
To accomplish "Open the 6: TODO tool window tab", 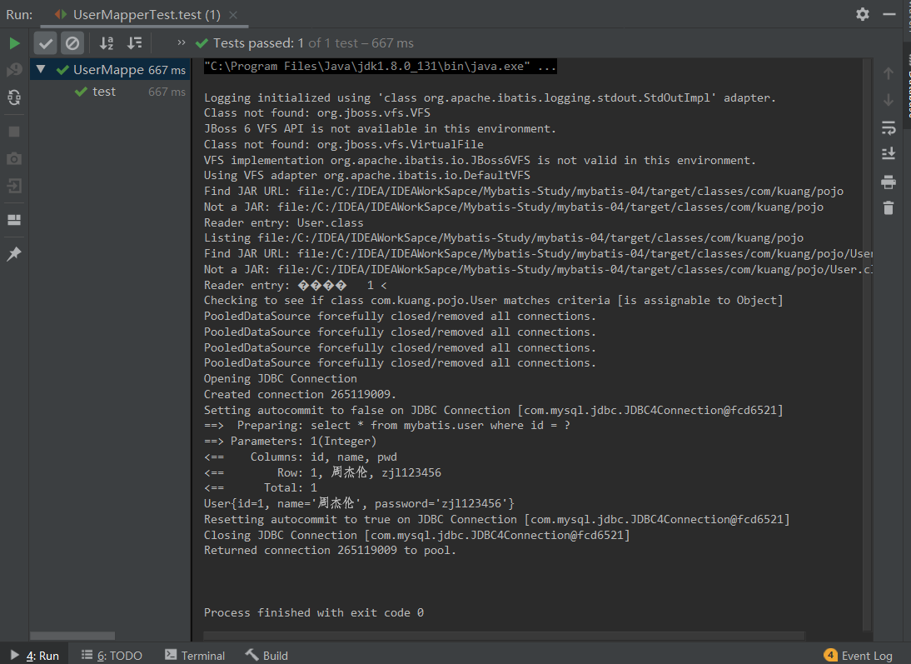I will (112, 656).
